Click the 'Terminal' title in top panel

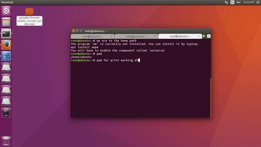(7, 2)
